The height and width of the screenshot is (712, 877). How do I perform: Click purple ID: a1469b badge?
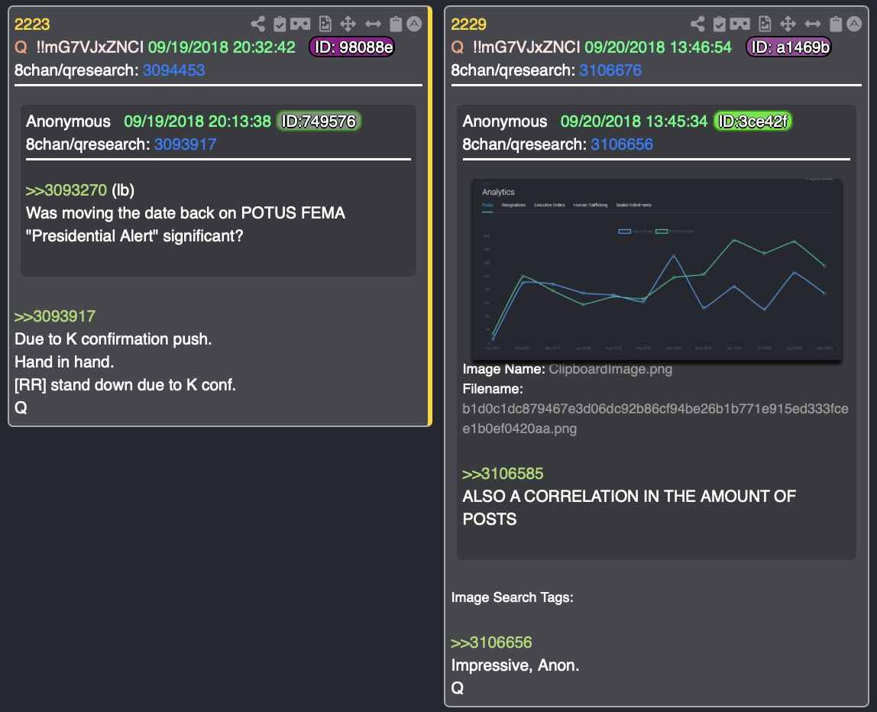(788, 47)
